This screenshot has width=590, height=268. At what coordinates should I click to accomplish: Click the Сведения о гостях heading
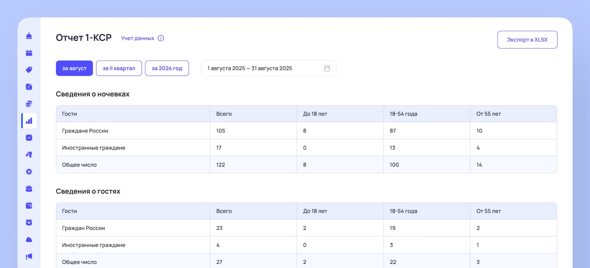(88, 192)
